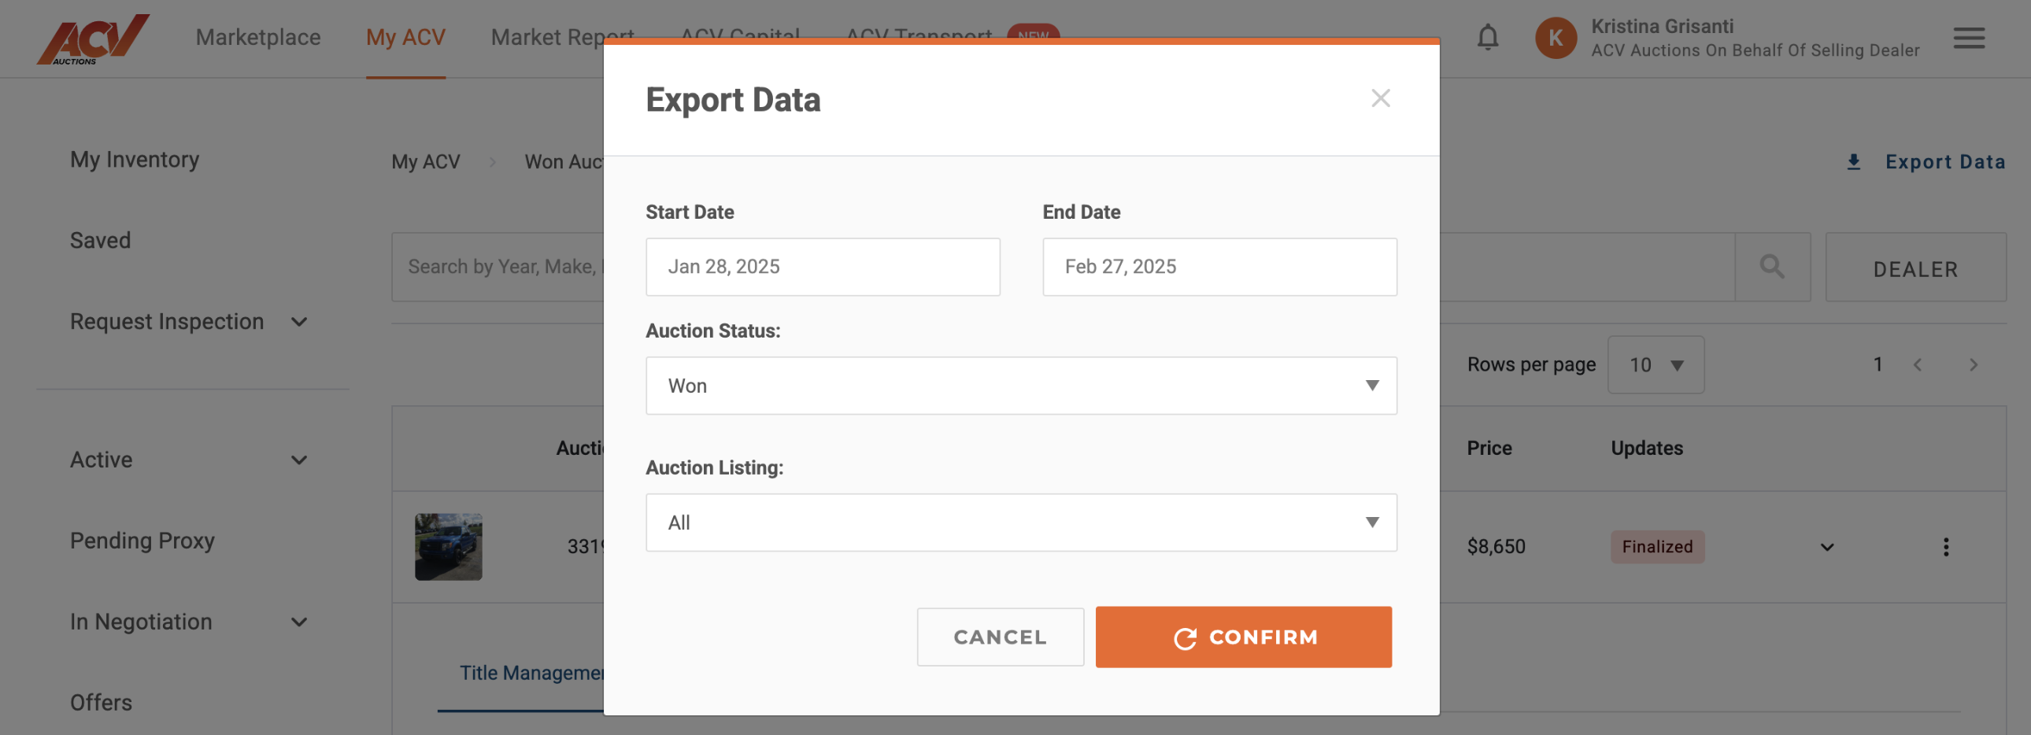This screenshot has height=735, width=2031.
Task: Click the Finalized status badge
Action: point(1656,547)
